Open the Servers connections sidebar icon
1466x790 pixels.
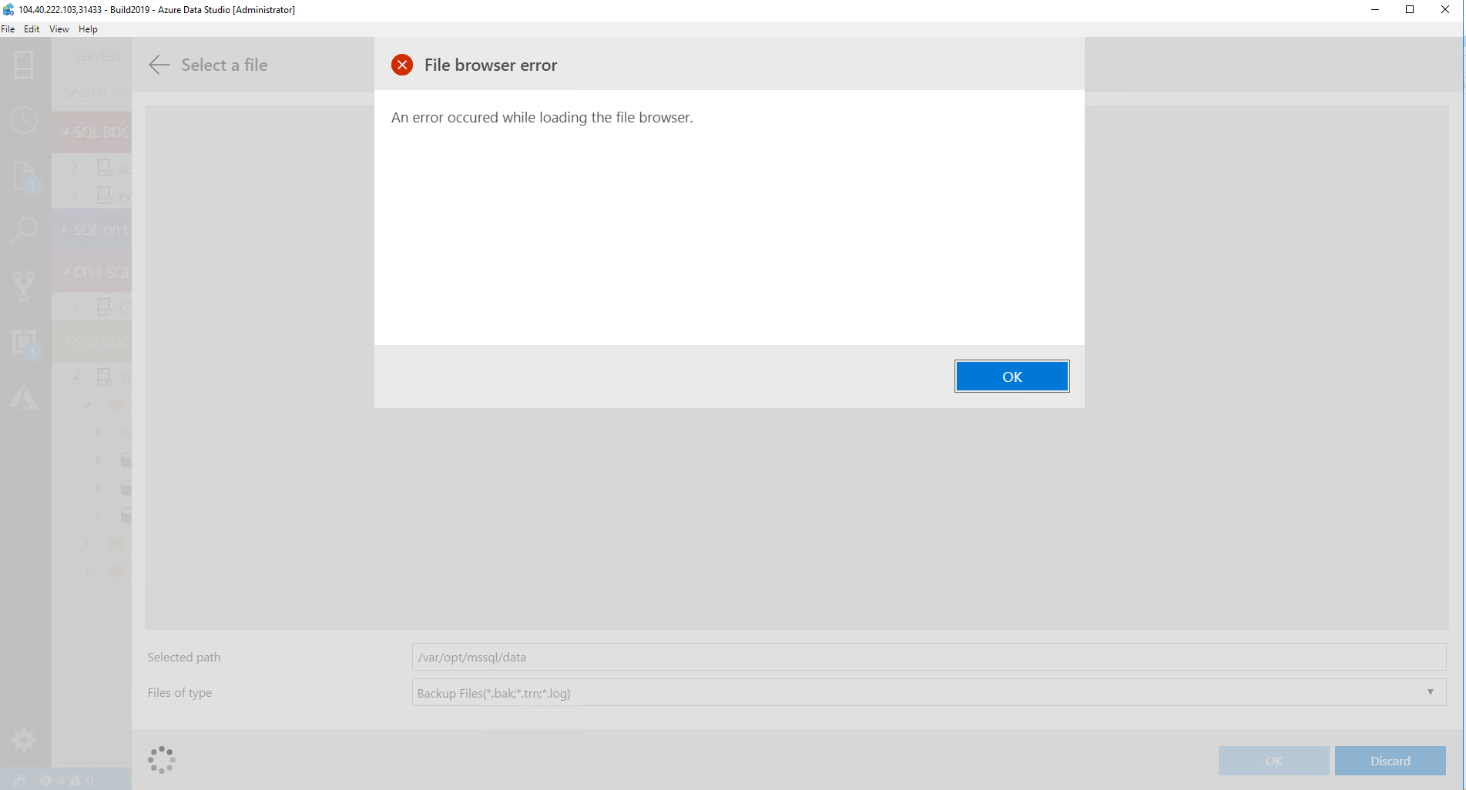[24, 65]
